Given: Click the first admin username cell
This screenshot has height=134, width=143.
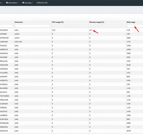Looking at the screenshot, I should click(x=17, y=34).
